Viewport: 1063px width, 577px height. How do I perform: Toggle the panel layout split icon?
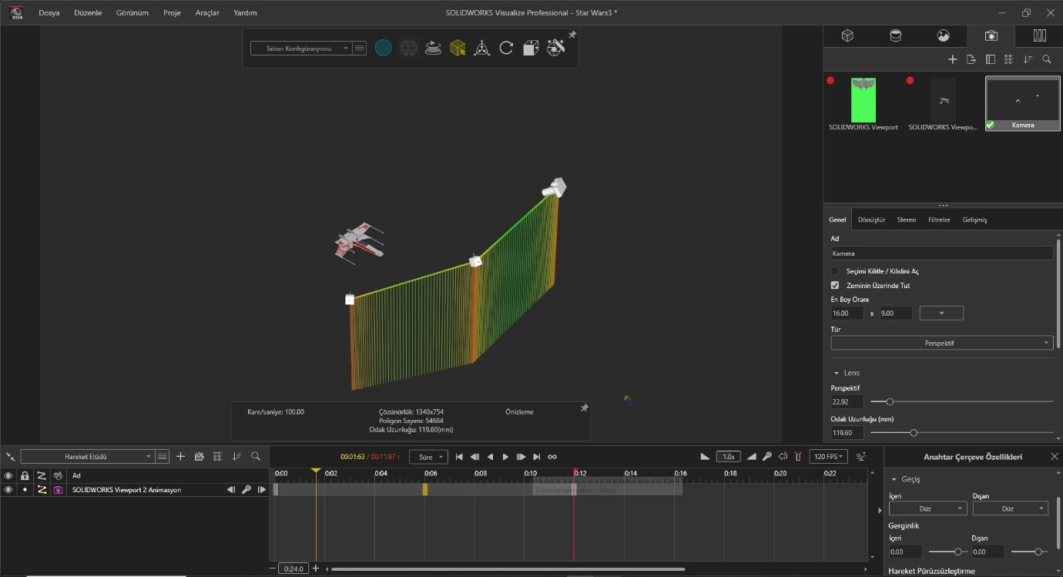pyautogui.click(x=991, y=59)
